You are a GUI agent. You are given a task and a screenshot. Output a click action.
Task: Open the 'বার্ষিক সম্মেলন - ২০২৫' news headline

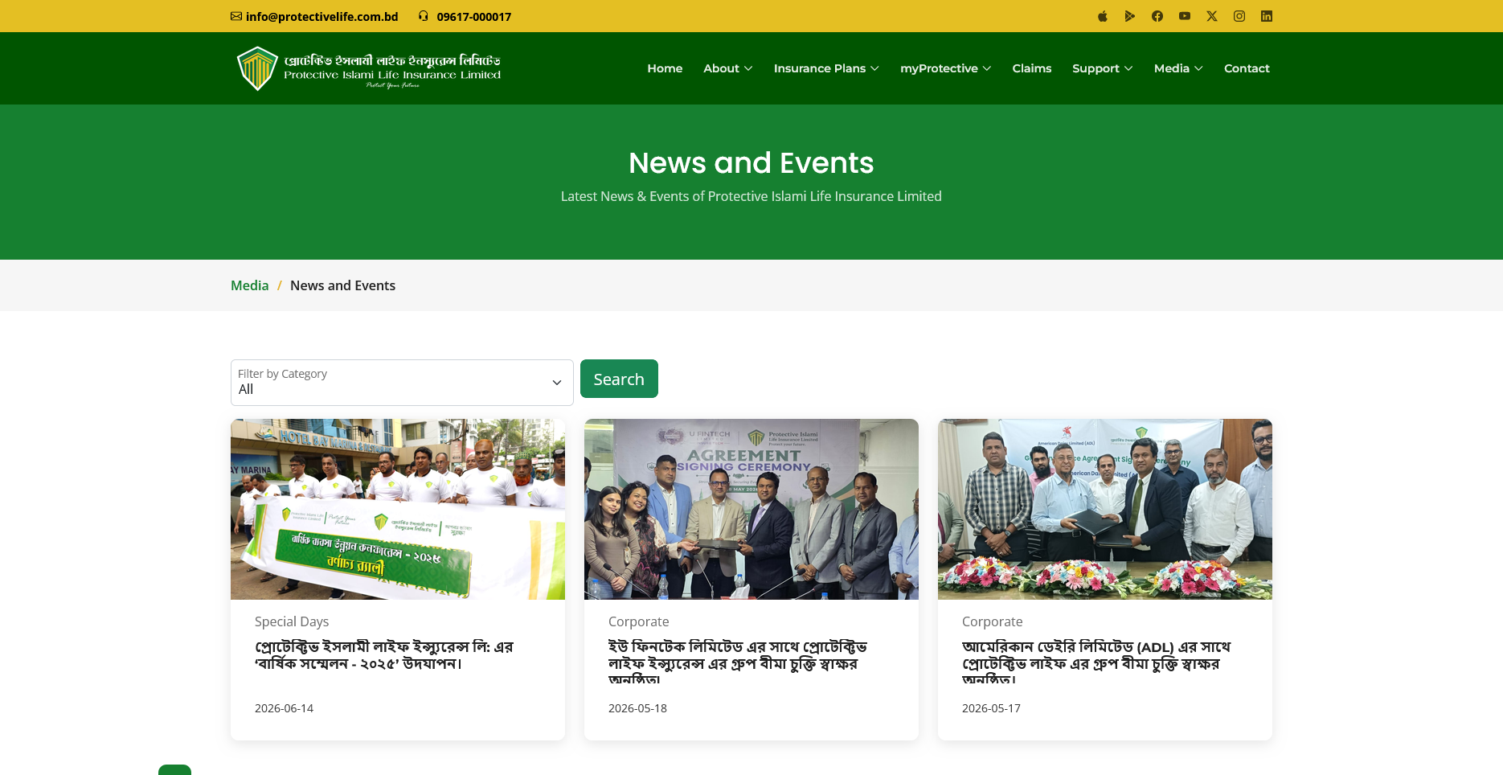[384, 655]
